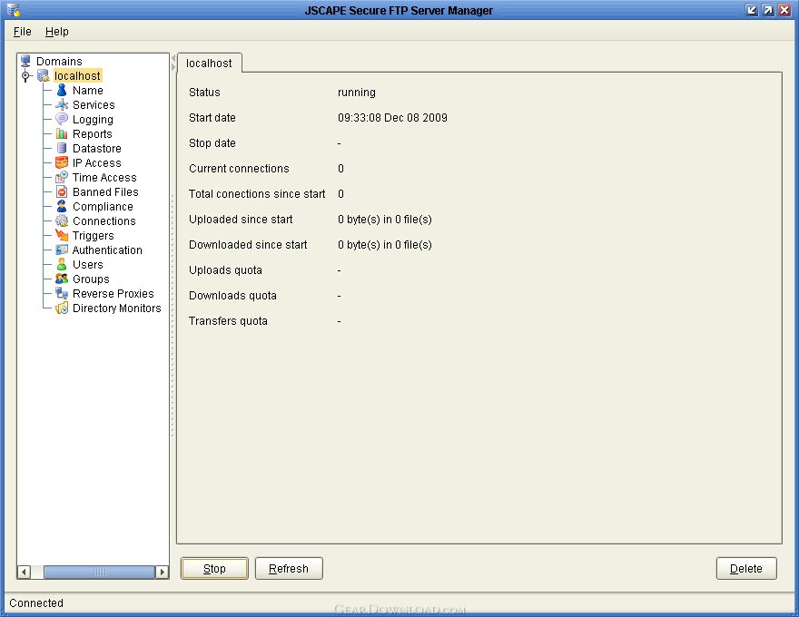Click the 'Total conections since start' label
The image size is (799, 617).
(x=257, y=194)
